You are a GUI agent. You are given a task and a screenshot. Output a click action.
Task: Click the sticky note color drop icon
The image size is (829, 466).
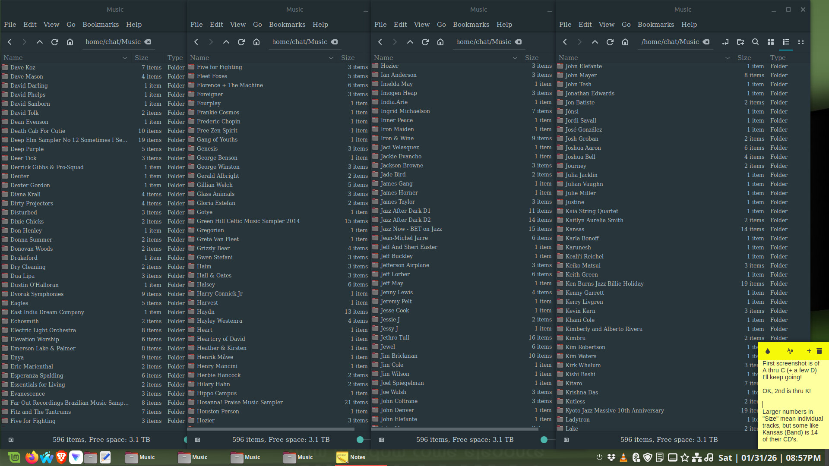tap(768, 351)
